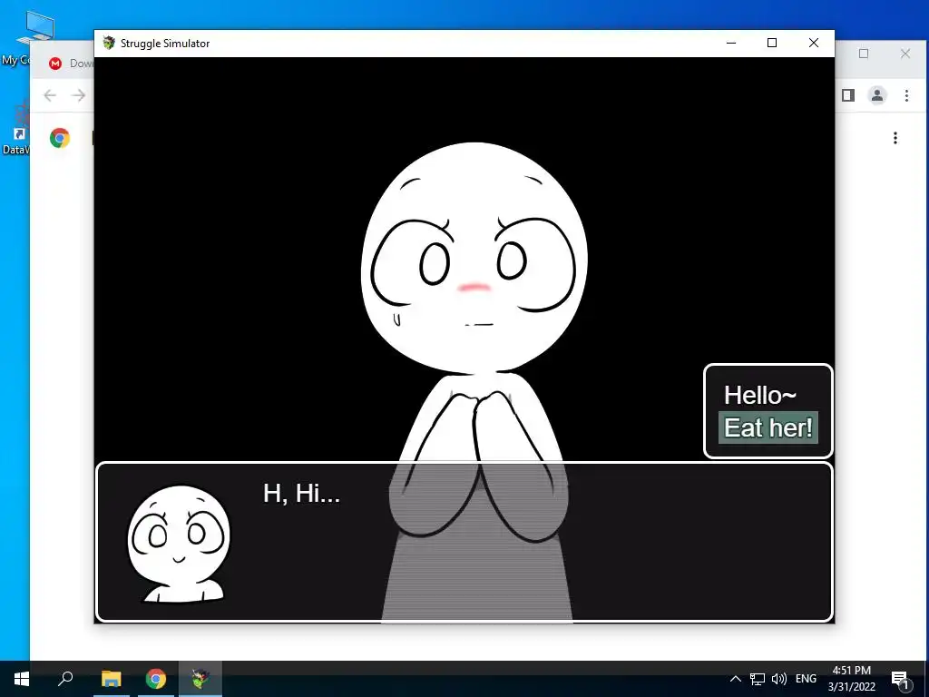
Task: Show hidden system tray icons
Action: (735, 679)
